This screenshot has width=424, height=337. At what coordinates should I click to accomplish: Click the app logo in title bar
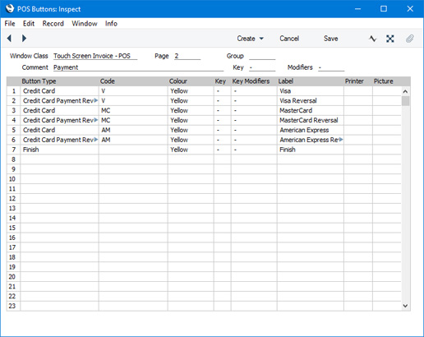[10, 8]
